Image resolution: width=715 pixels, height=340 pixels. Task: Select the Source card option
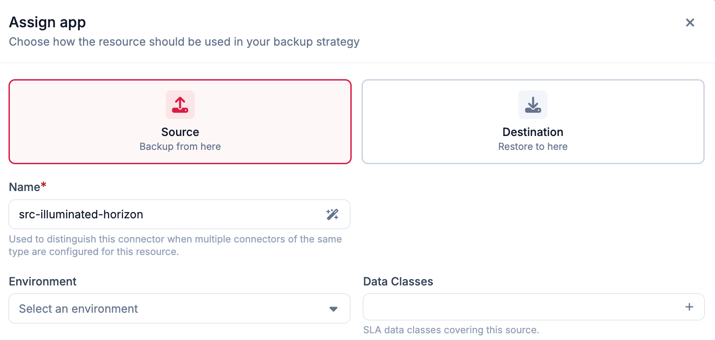(x=180, y=122)
